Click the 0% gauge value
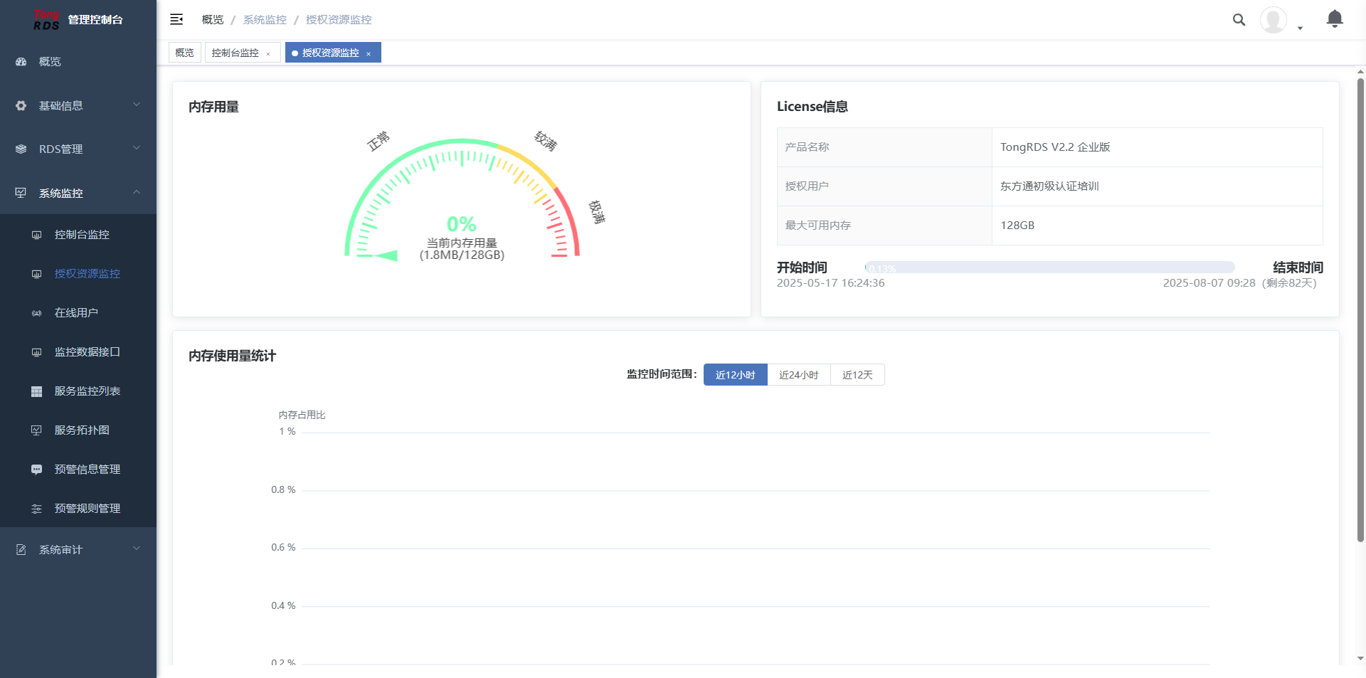 [x=462, y=224]
